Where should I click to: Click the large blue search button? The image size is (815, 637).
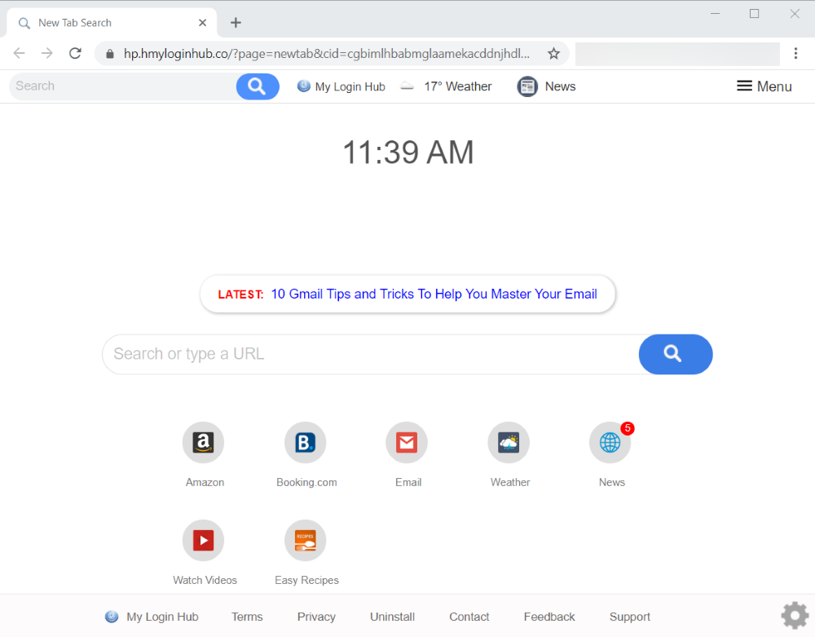pyautogui.click(x=675, y=354)
